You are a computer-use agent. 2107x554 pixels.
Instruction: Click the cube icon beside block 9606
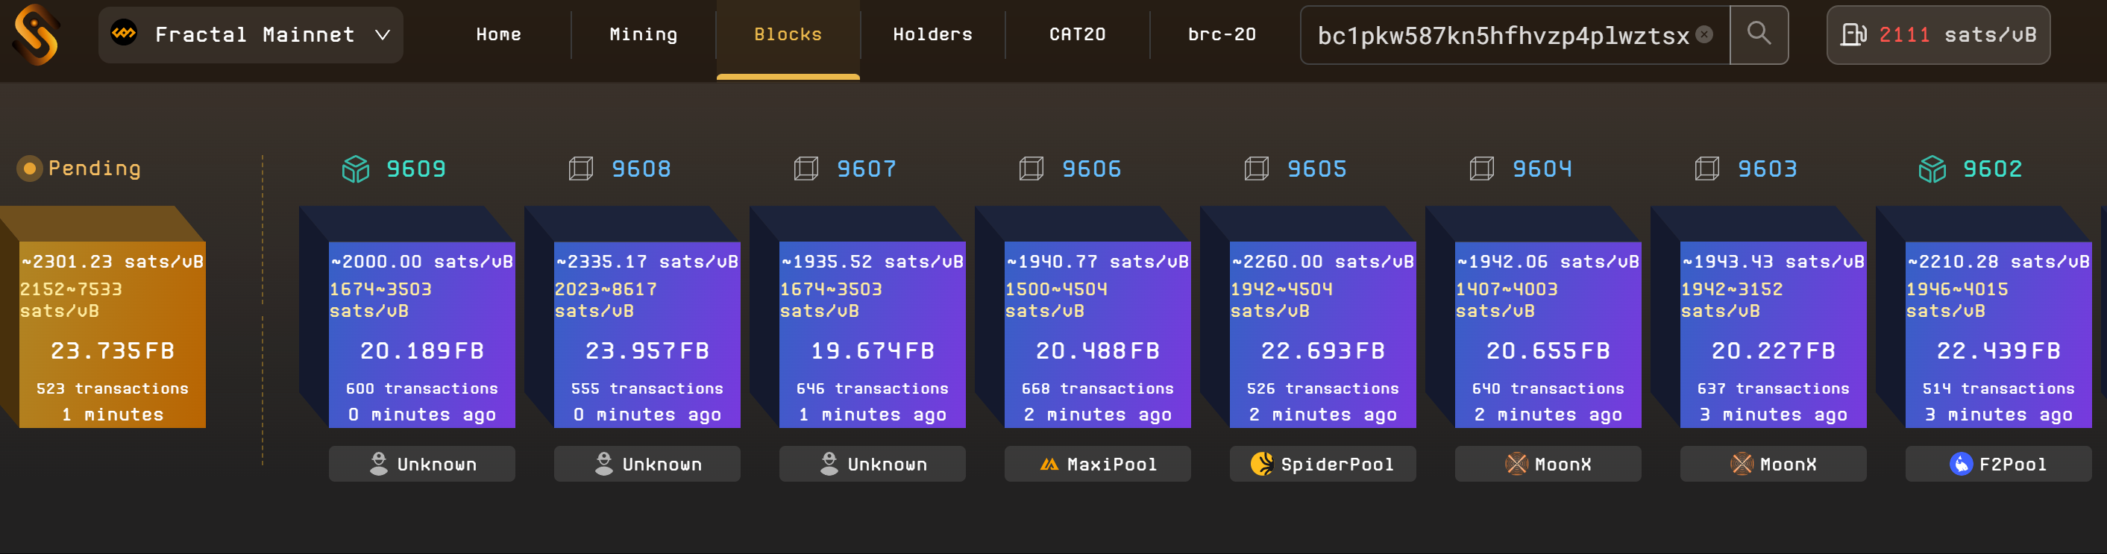[1031, 169]
